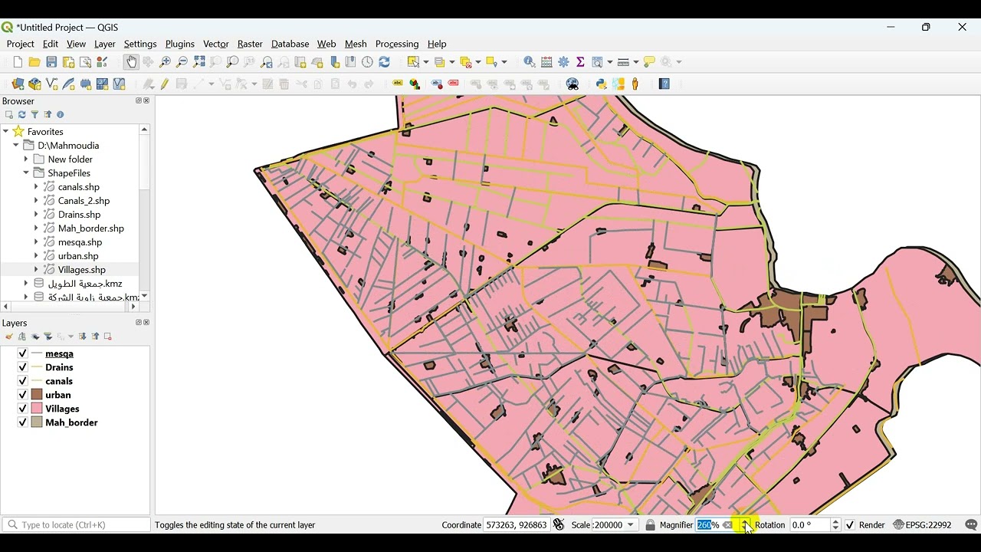Viewport: 981px width, 552px height.
Task: Click the Villages layer pink color swatch
Action: tap(37, 409)
